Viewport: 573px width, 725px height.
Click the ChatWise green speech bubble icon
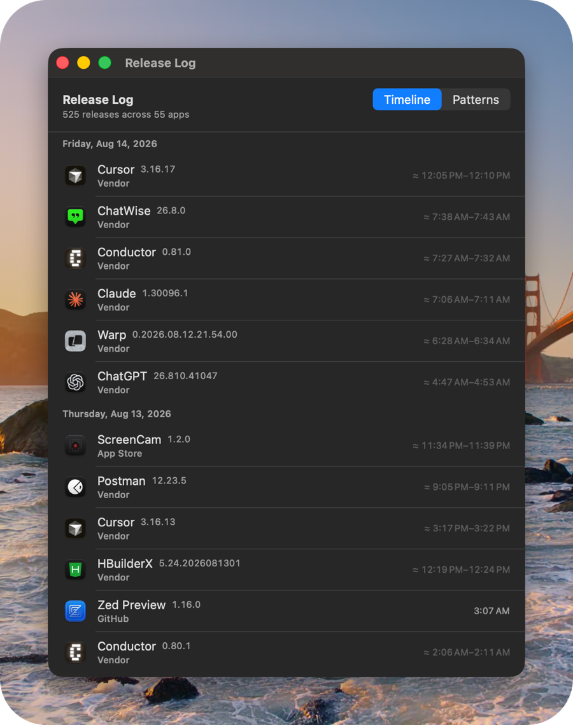point(75,217)
